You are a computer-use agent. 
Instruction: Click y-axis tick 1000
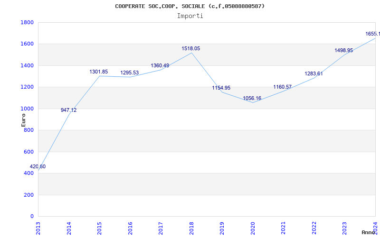coord(27,109)
